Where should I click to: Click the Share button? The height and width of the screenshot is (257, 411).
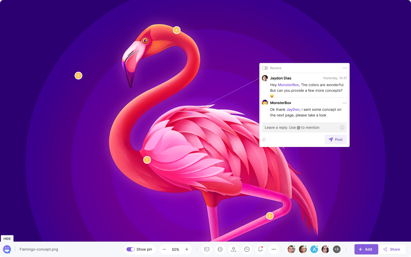[392, 249]
